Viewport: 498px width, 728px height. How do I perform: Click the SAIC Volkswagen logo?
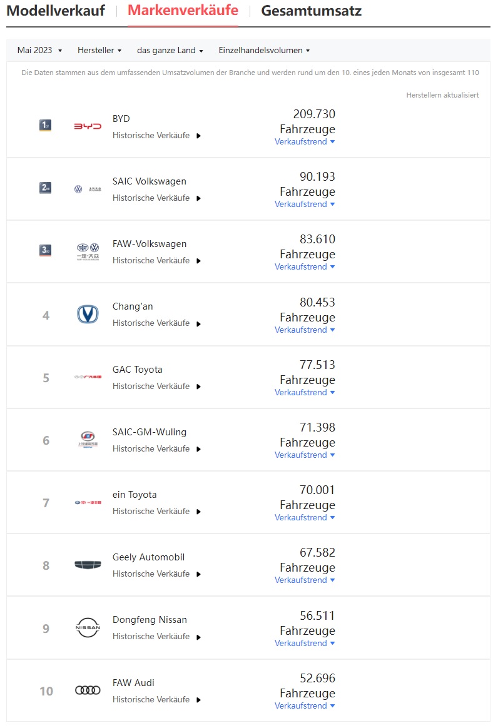88,189
